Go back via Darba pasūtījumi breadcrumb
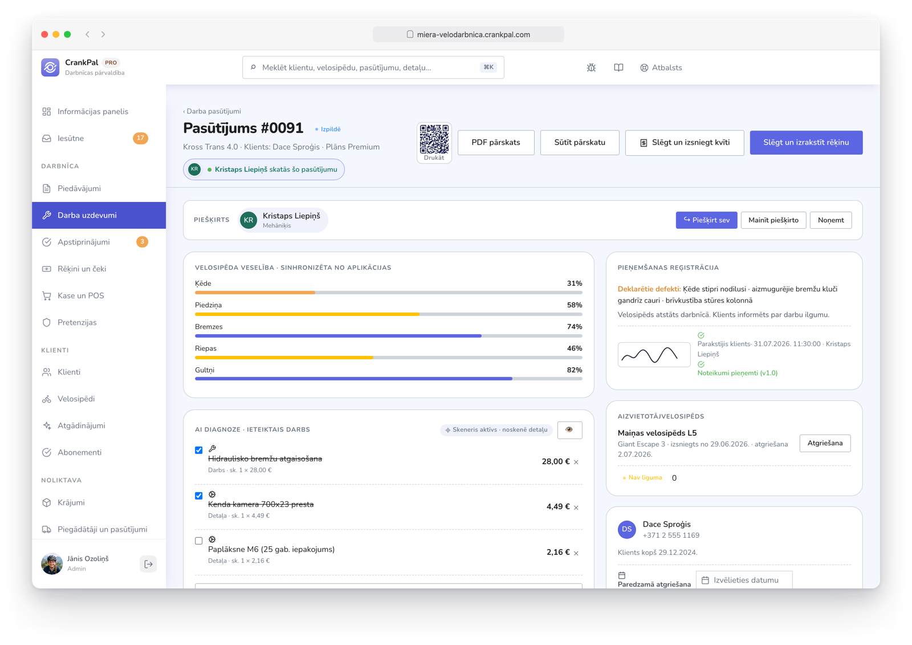 click(212, 111)
